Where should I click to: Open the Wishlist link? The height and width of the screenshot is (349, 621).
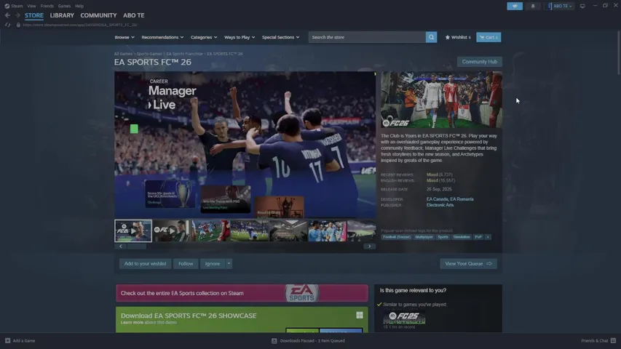pos(458,37)
